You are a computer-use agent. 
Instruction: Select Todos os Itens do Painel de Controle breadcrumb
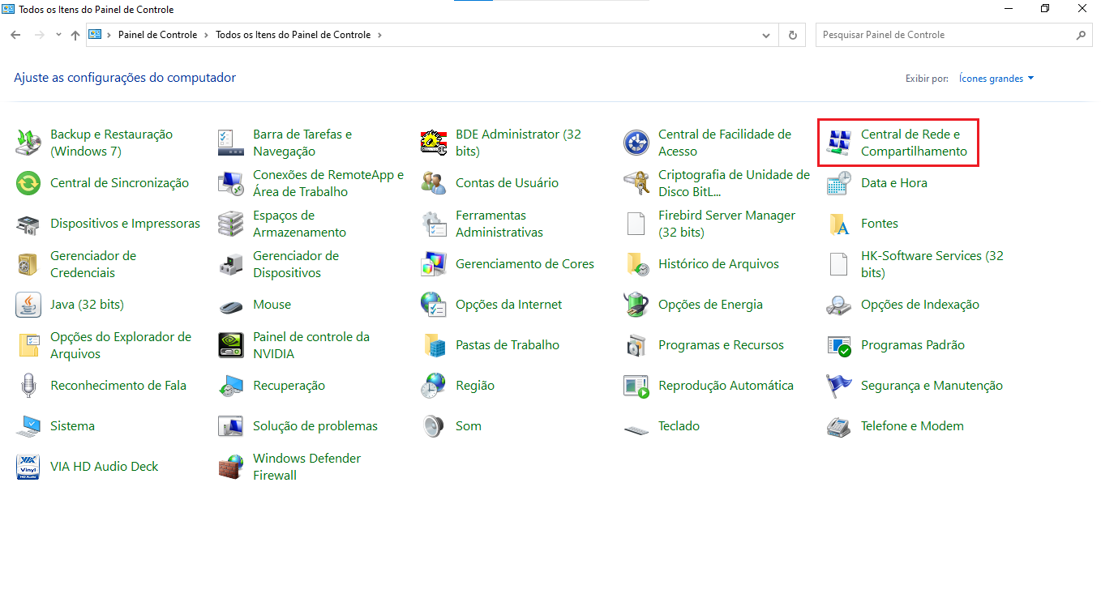pos(293,35)
